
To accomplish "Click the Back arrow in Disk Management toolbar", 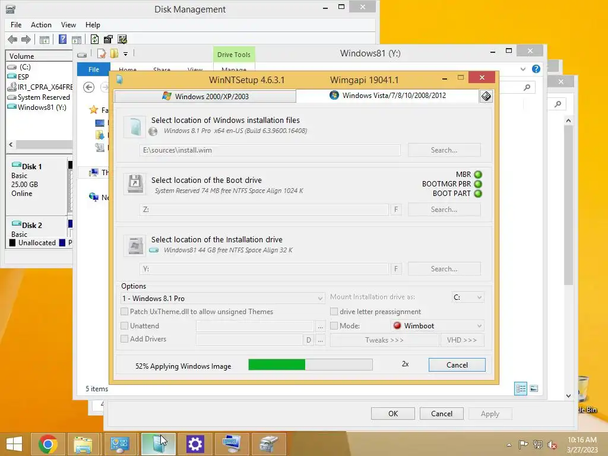I will coord(12,39).
